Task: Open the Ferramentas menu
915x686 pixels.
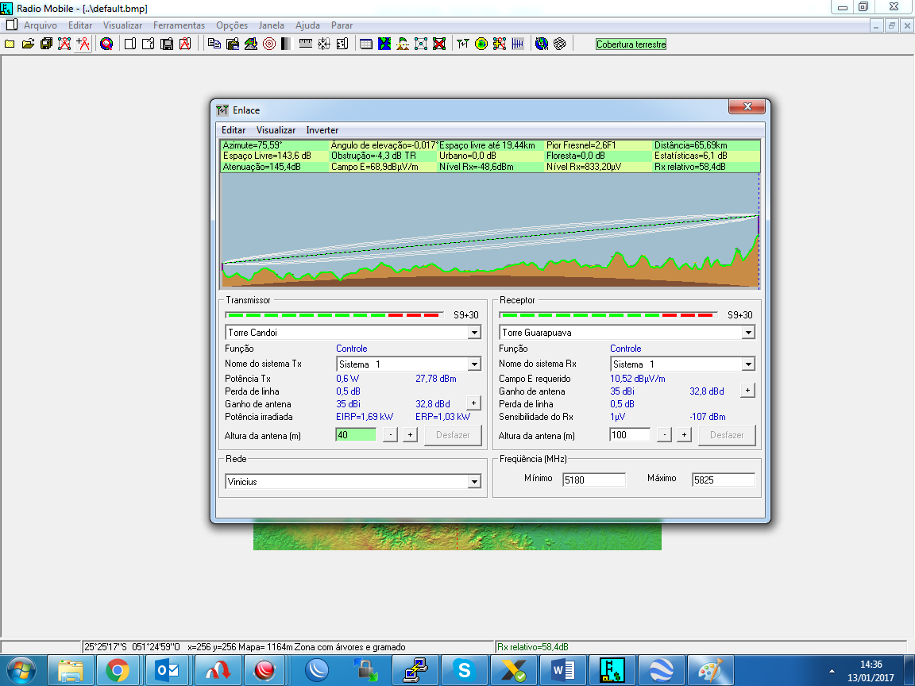Action: point(179,25)
